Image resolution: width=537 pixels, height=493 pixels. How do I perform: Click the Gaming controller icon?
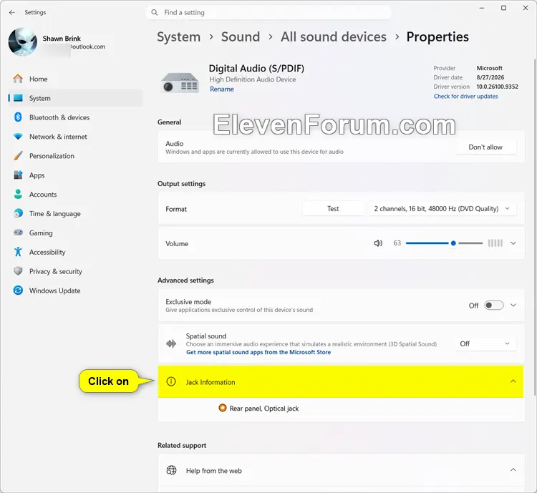point(18,233)
